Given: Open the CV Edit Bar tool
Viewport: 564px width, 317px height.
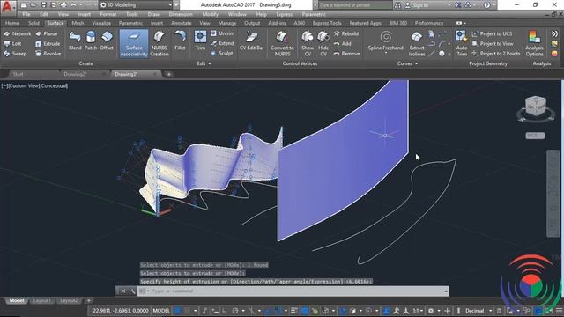Looking at the screenshot, I should click(x=252, y=41).
